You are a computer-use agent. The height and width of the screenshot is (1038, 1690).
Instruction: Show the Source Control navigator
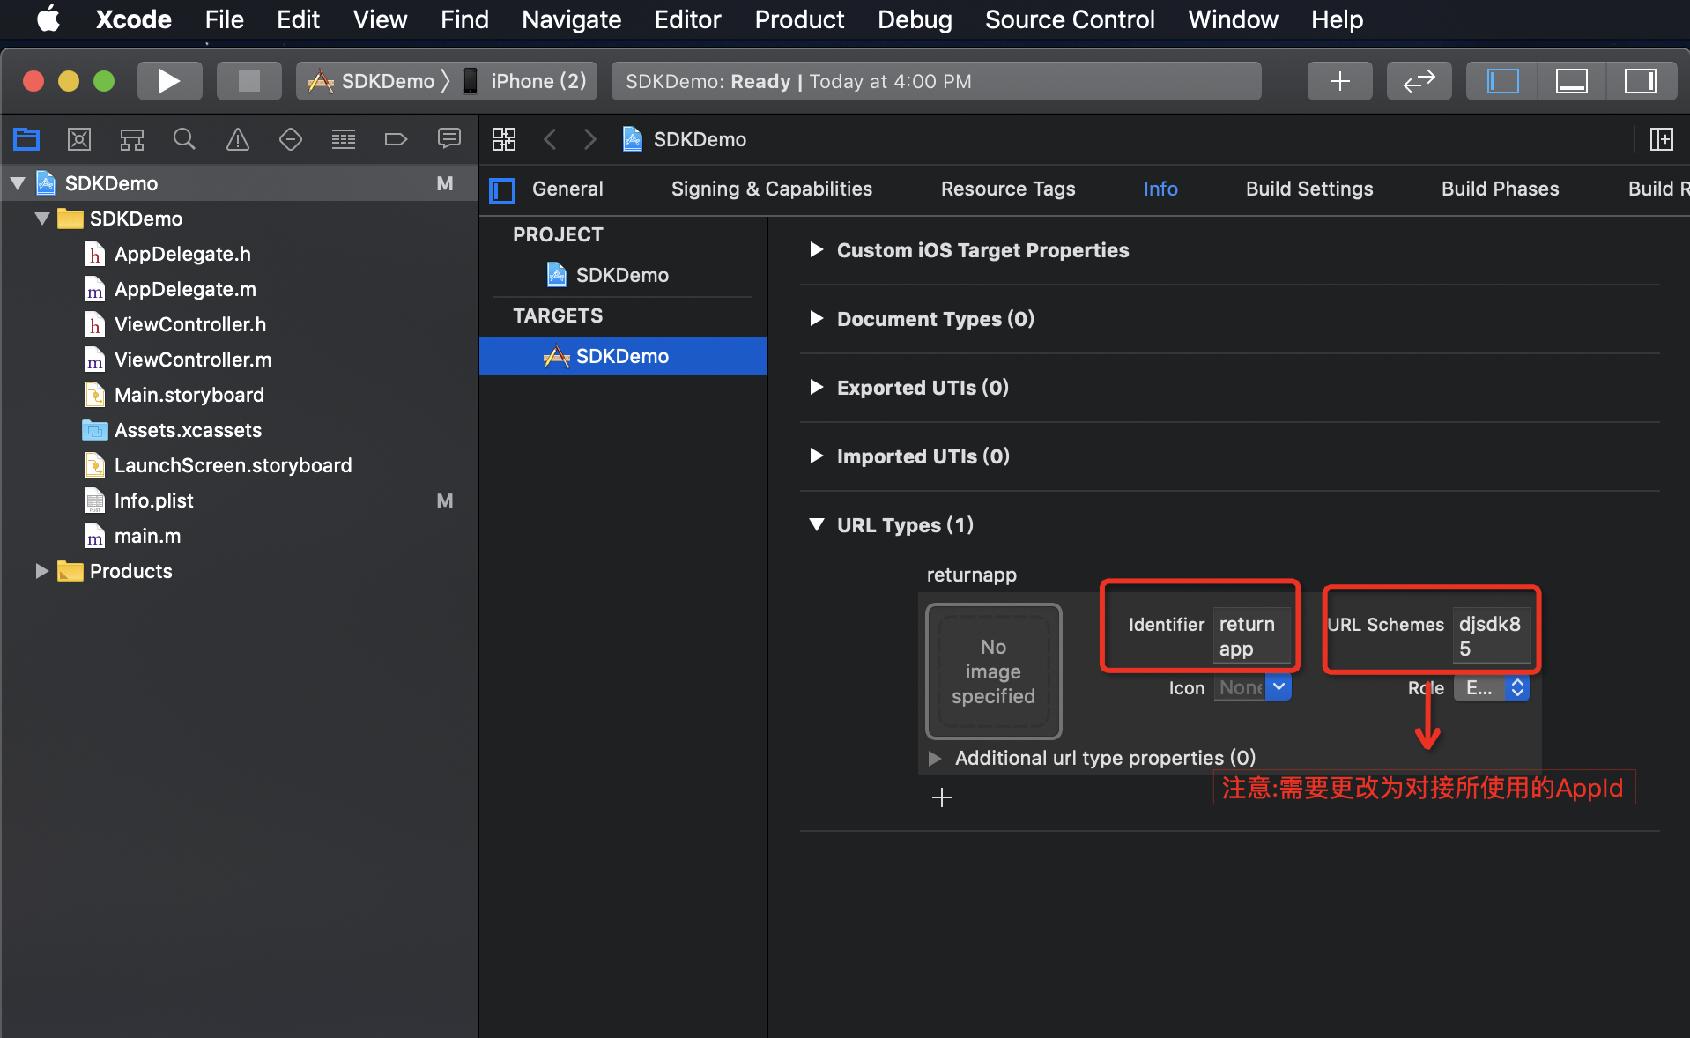(79, 138)
